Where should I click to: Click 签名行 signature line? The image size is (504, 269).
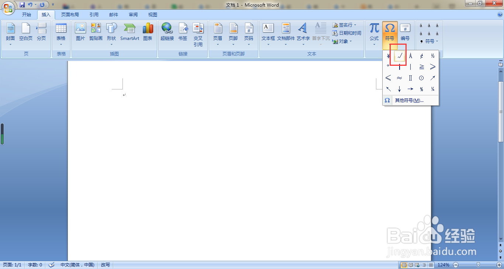pyautogui.click(x=345, y=25)
